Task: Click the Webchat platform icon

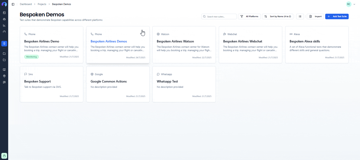Action: [x=225, y=34]
